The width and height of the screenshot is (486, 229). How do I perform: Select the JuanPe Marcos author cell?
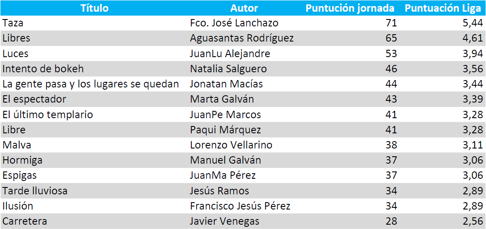tap(225, 115)
